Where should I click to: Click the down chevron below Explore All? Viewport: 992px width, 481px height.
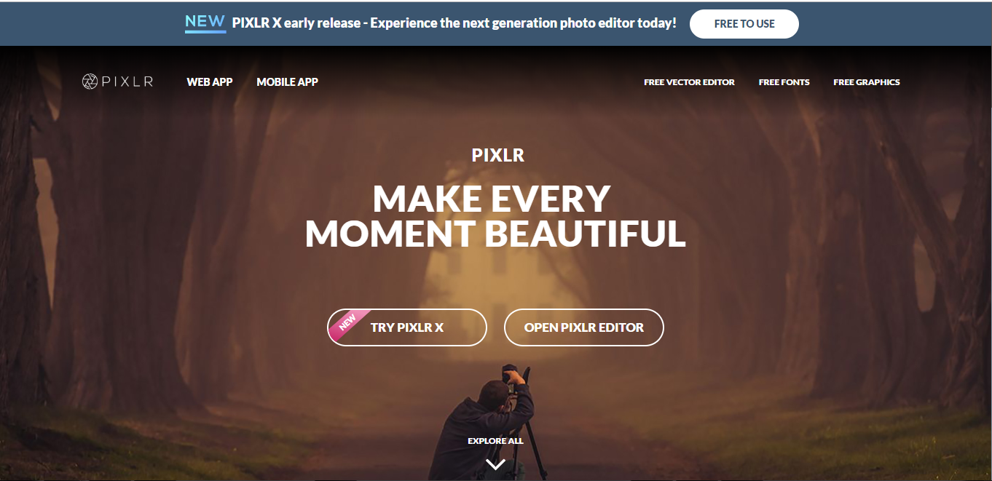click(x=495, y=464)
